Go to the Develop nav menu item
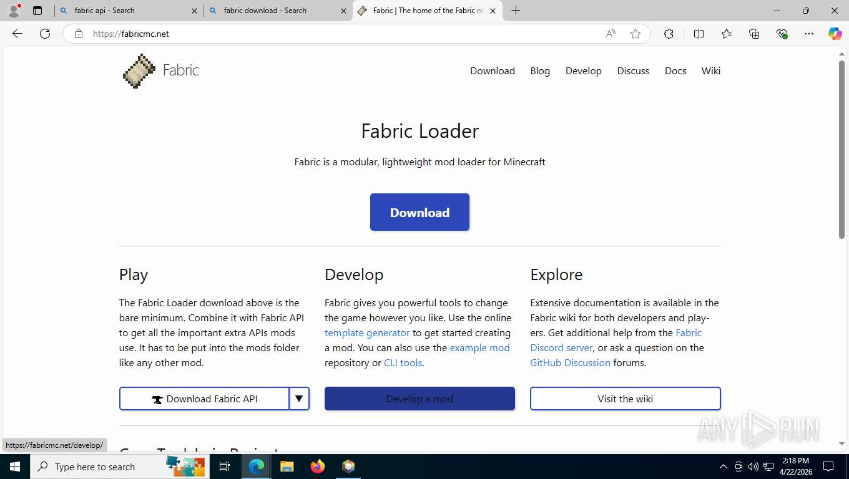 [x=584, y=70]
